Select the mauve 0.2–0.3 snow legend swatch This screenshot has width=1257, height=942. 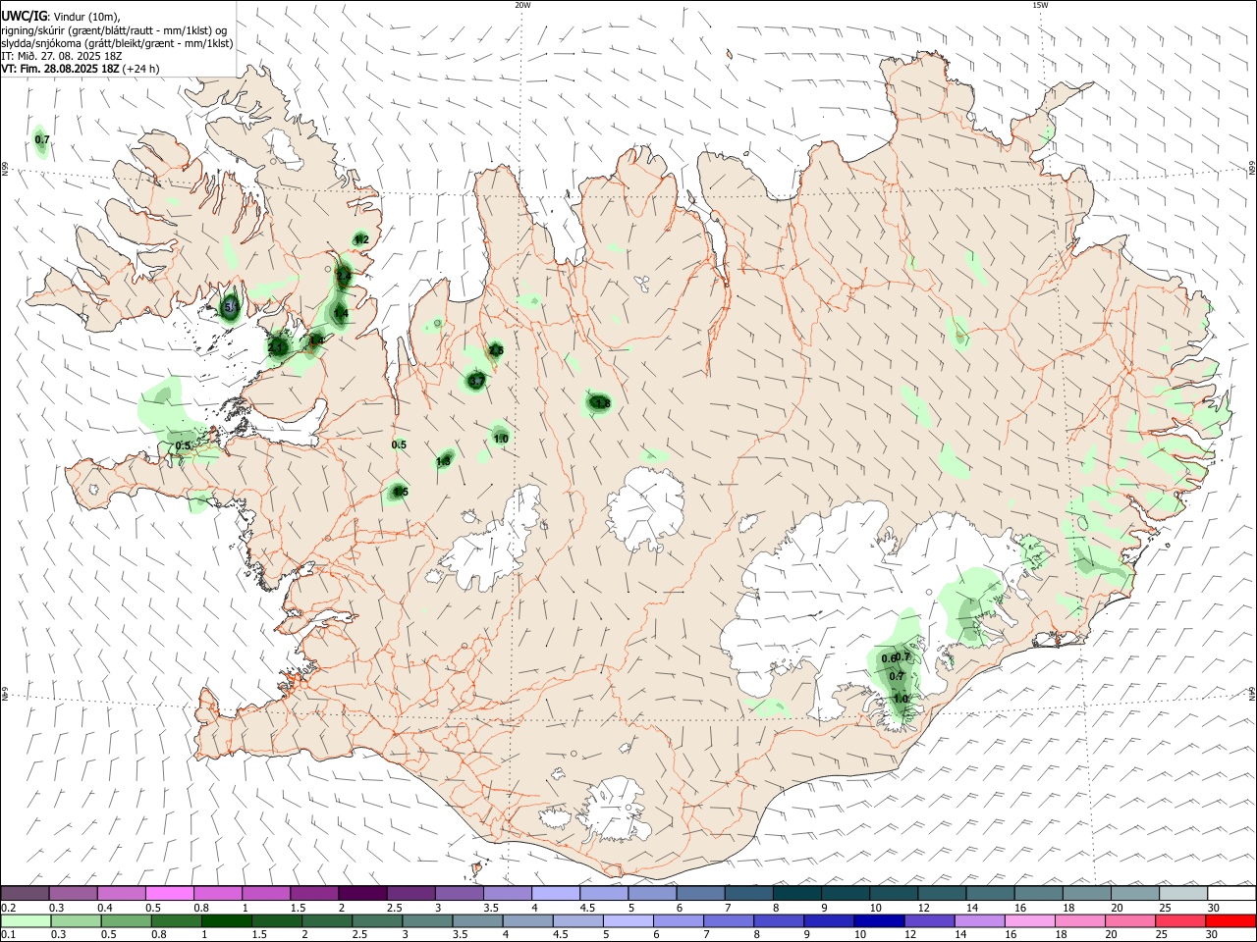26,893
